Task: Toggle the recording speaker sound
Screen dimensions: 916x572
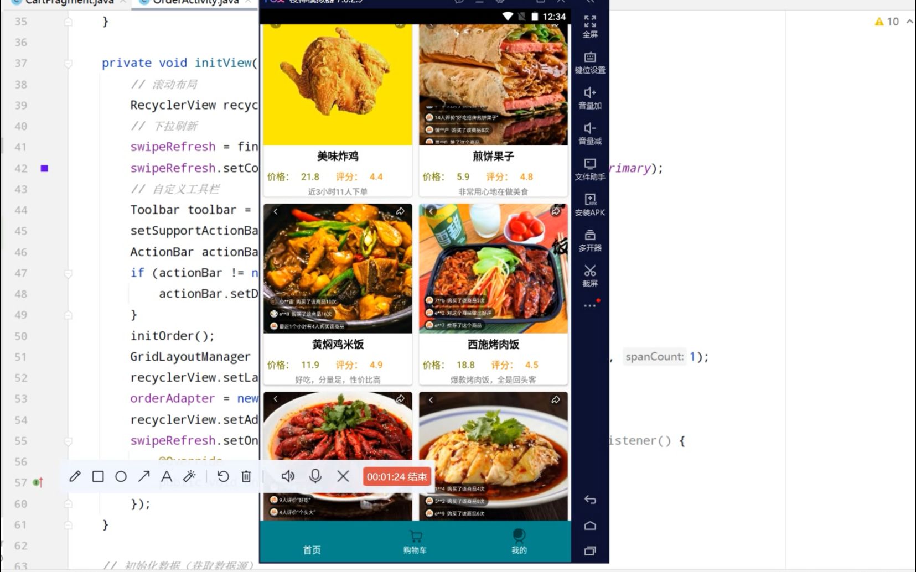Action: click(x=288, y=476)
